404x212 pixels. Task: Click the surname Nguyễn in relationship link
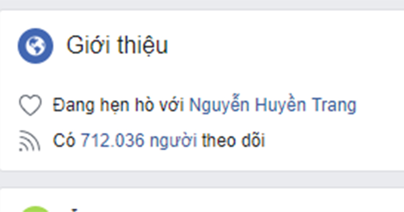[x=219, y=105]
